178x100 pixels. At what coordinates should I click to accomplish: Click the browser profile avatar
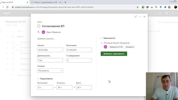tap(175, 7)
